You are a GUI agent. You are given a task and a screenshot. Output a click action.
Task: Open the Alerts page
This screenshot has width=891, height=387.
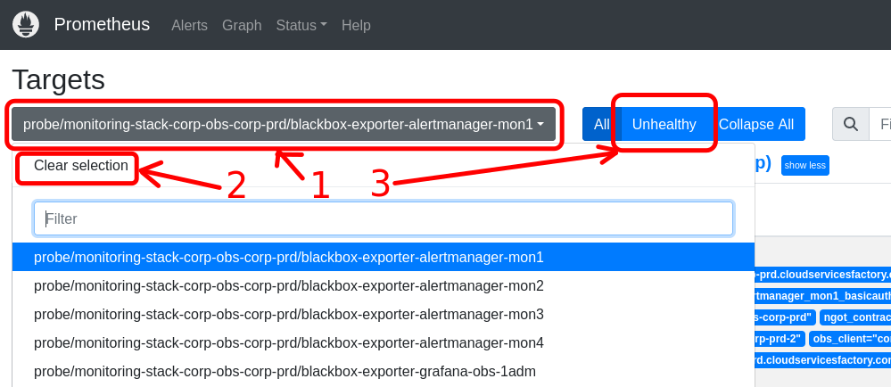pos(189,25)
